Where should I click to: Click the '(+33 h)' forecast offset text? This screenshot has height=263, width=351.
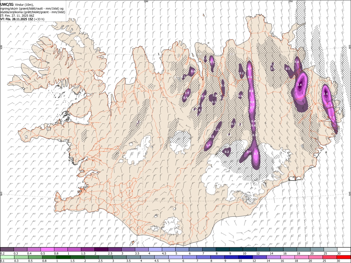click(x=39, y=19)
